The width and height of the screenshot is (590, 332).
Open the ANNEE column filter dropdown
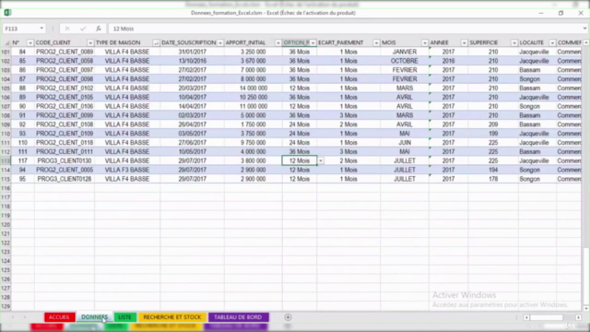tap(464, 43)
